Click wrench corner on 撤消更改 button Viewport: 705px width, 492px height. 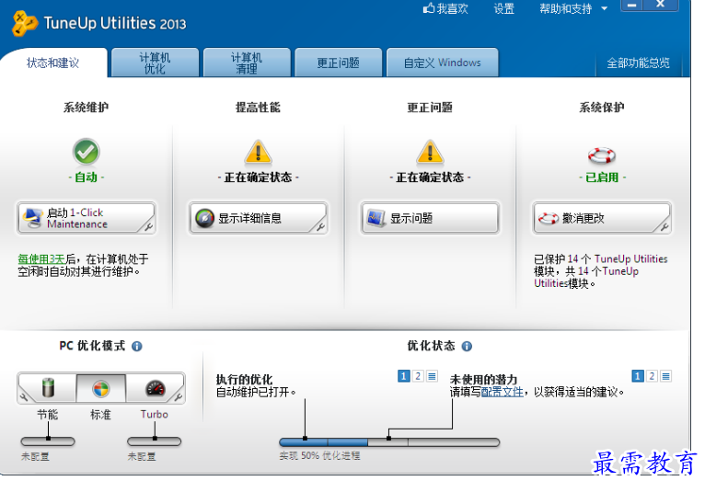[665, 226]
